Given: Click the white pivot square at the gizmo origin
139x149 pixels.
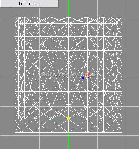Looking at the screenshot, I should (68, 78).
